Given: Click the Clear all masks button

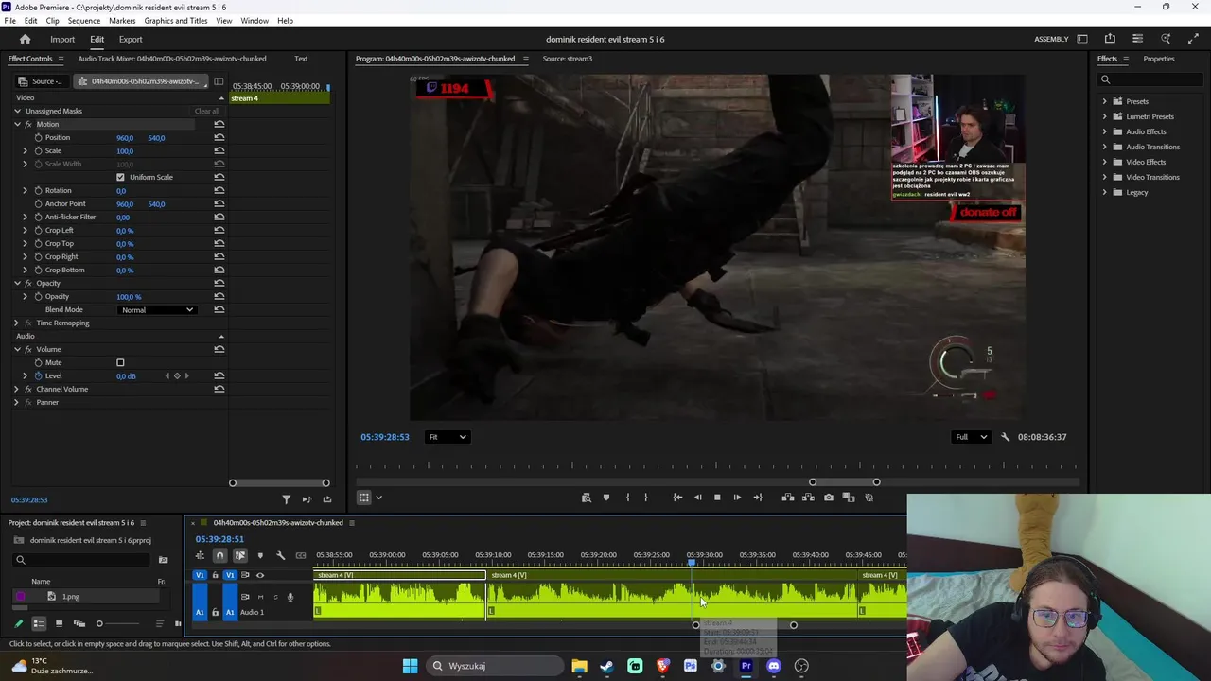Looking at the screenshot, I should point(206,112).
